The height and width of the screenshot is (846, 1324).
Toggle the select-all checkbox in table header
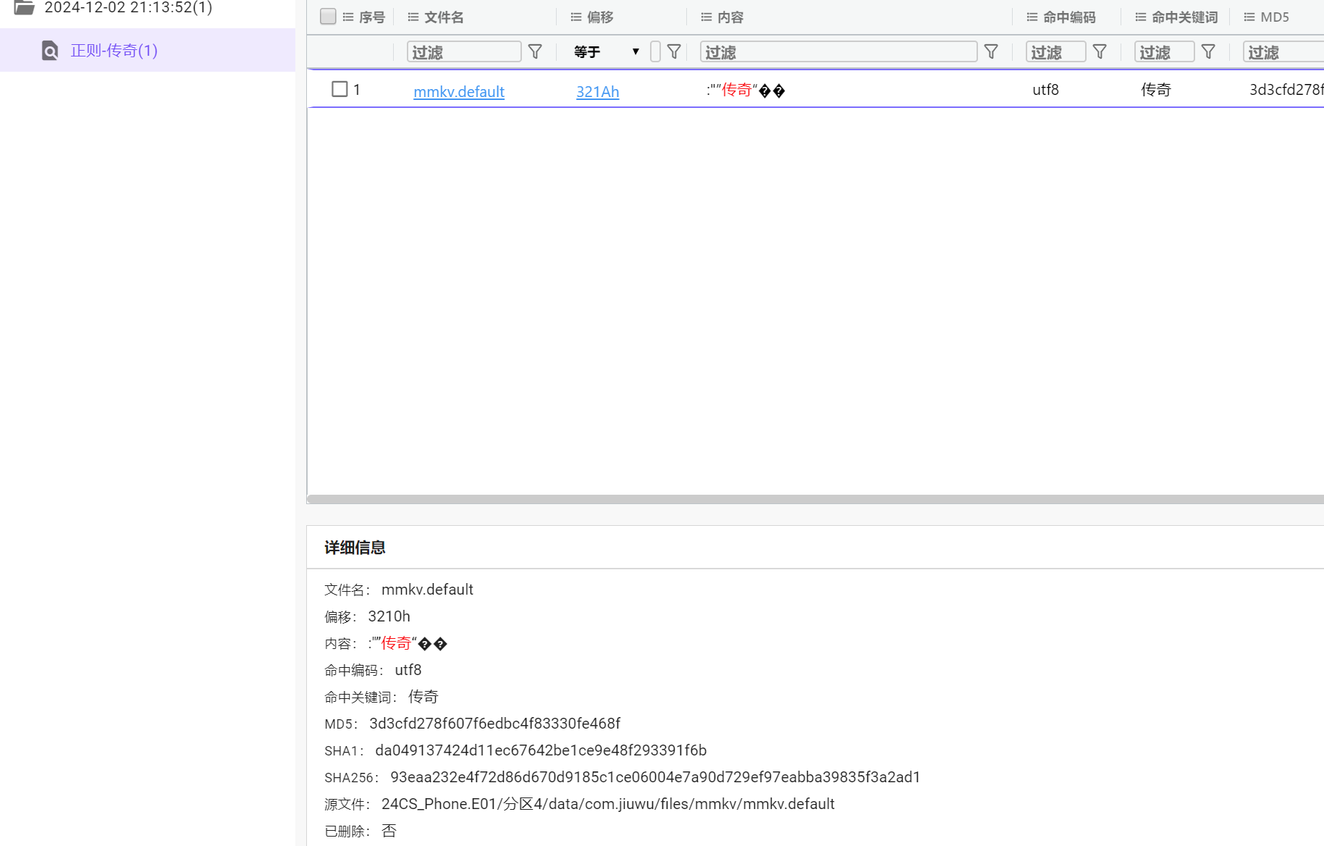[328, 17]
